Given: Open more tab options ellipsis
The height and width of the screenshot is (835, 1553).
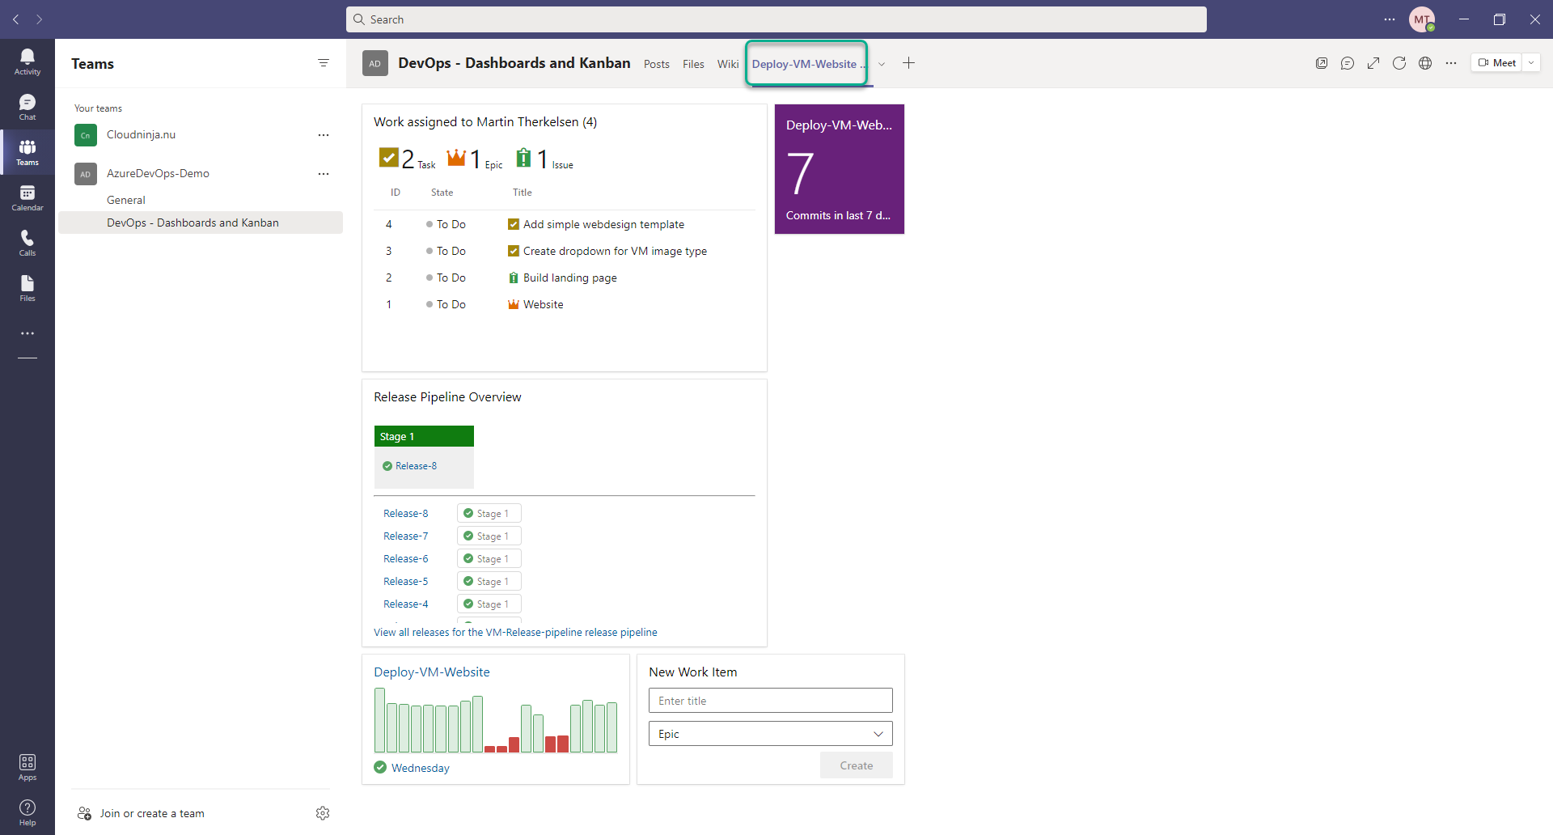Looking at the screenshot, I should (x=1451, y=63).
